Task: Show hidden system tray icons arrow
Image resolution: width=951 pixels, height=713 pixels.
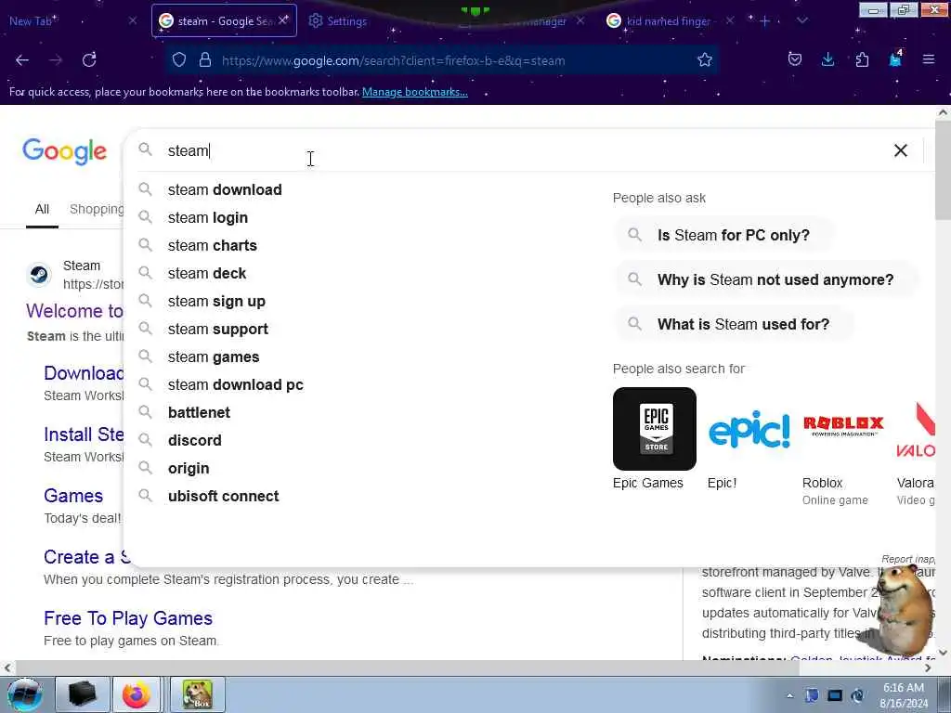Action: tap(789, 696)
